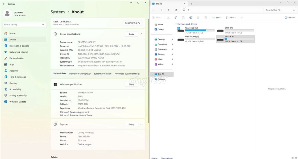
Task: Select the New Volume (E:) drive
Action: point(196,39)
